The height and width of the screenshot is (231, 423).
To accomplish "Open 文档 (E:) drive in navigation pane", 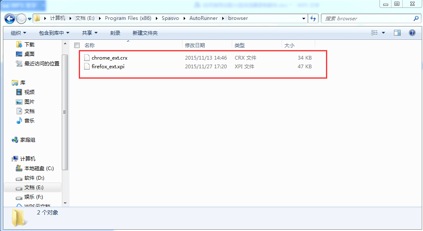I will click(34, 188).
